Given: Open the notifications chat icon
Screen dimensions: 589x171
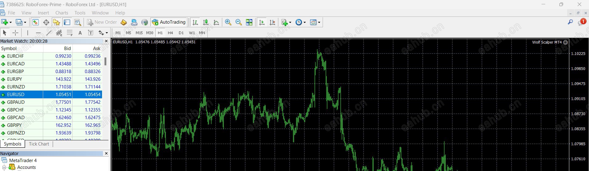Looking at the screenshot, I should [x=582, y=22].
